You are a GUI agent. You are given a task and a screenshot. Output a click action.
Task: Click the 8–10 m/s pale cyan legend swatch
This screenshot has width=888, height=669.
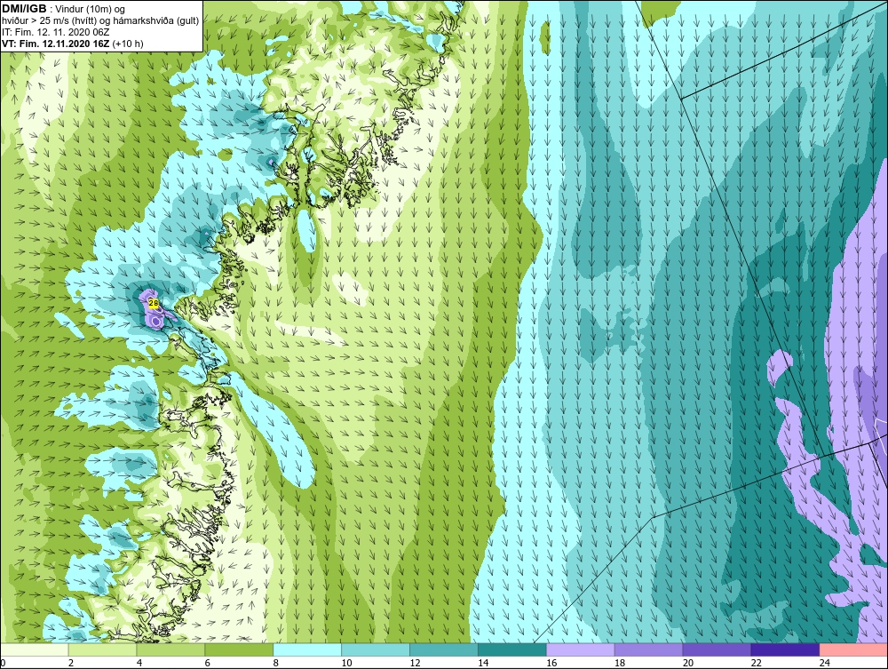point(307,649)
